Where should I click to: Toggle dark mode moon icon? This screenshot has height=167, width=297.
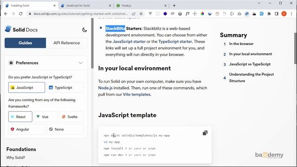84,30
